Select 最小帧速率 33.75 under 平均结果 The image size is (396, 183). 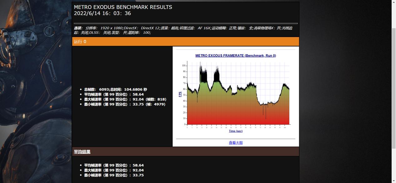113,175
